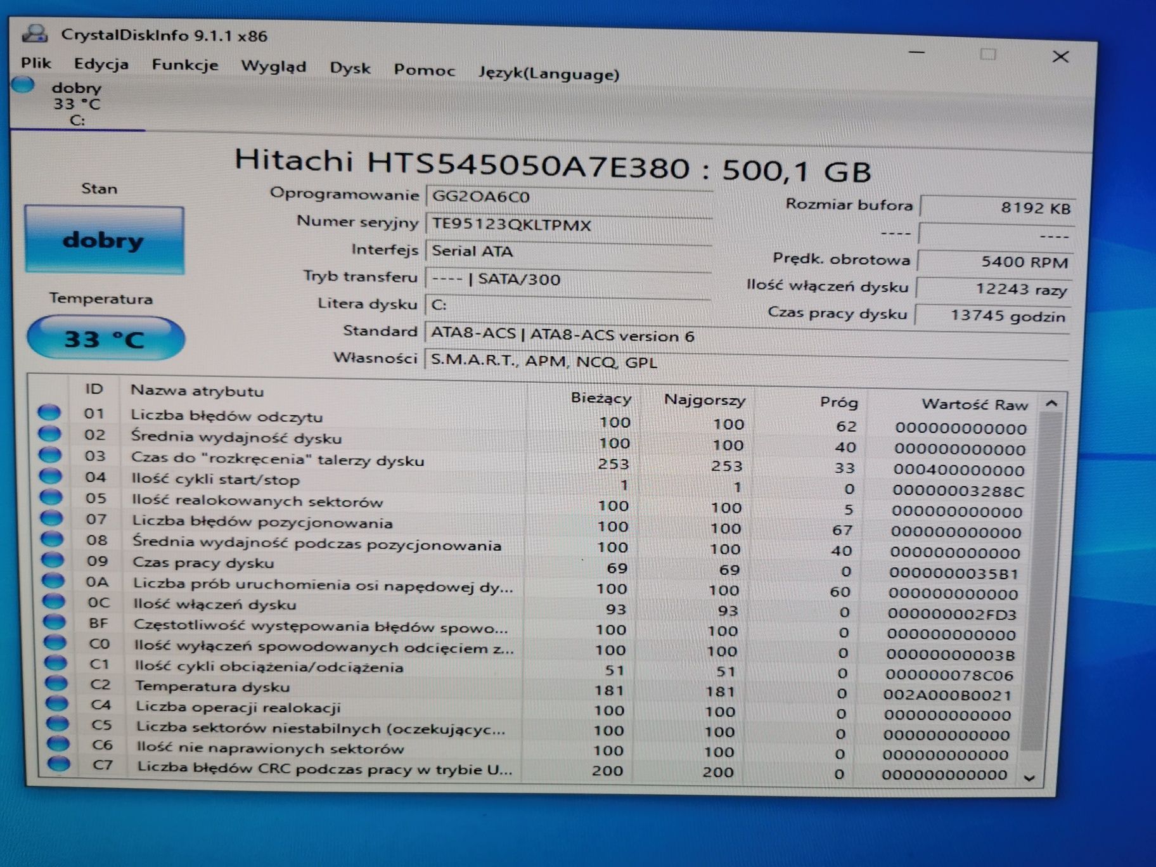The width and height of the screenshot is (1156, 867).
Task: Select row 'Temperatura dysku'
Action: pos(529,689)
